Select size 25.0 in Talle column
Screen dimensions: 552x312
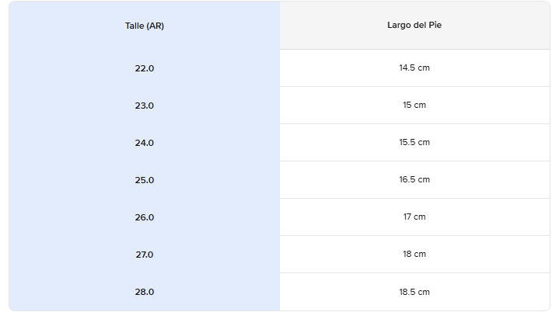click(145, 180)
